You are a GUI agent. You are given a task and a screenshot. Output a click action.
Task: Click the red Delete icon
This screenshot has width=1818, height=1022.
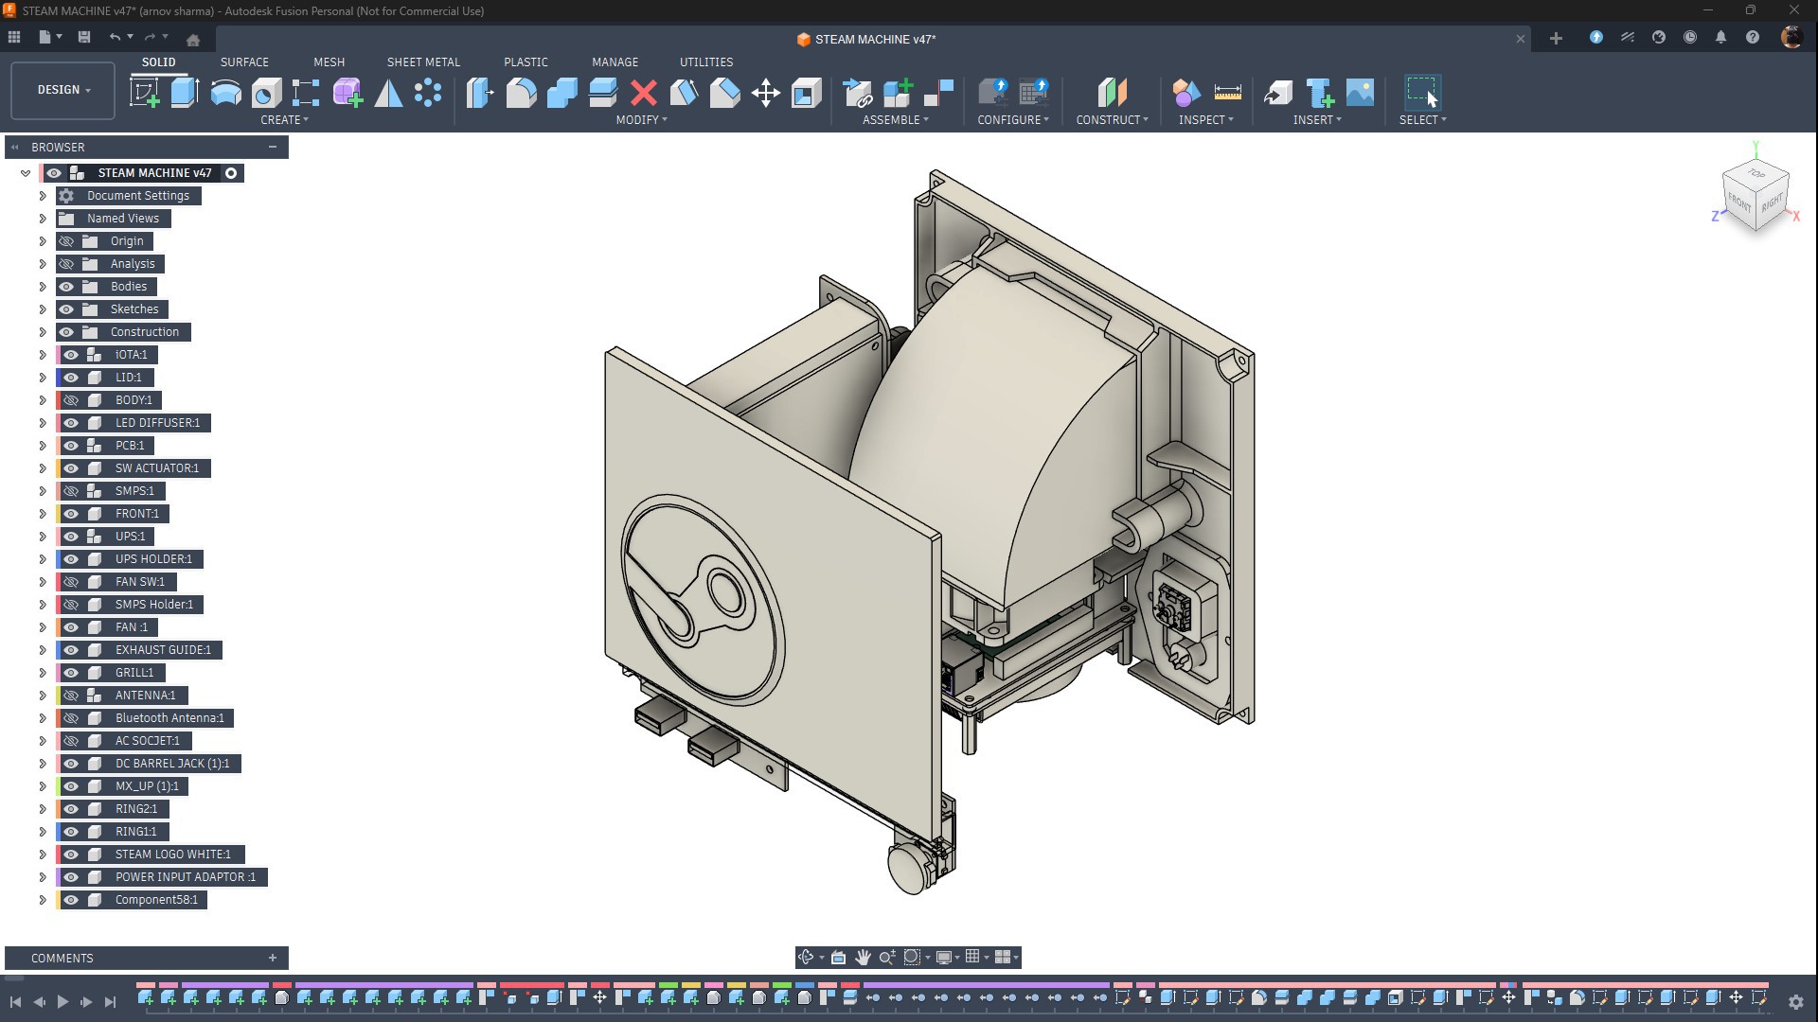point(643,93)
